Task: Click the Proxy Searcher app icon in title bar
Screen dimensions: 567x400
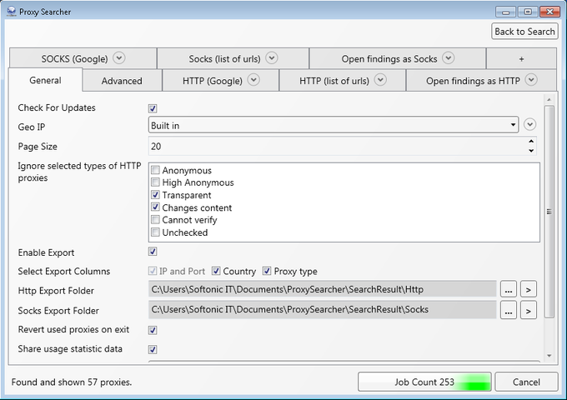Action: tap(12, 12)
